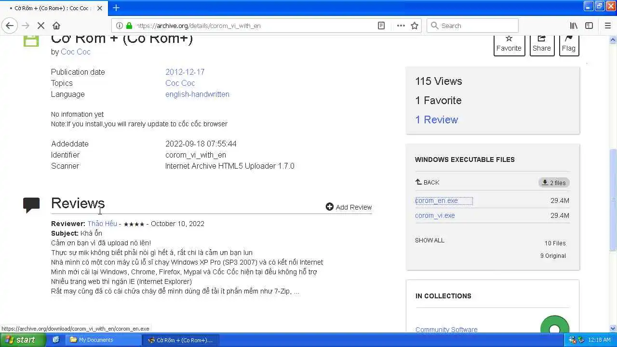Click the green padlock icon
617x347 pixels.
click(129, 26)
